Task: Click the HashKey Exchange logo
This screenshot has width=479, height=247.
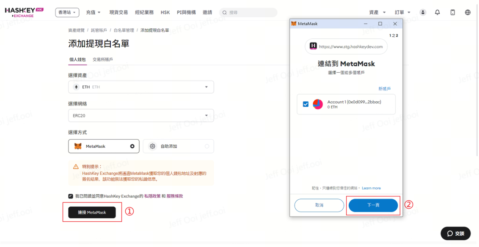Action: (24, 12)
